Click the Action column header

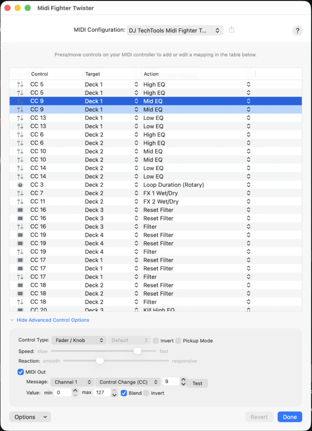tap(151, 74)
